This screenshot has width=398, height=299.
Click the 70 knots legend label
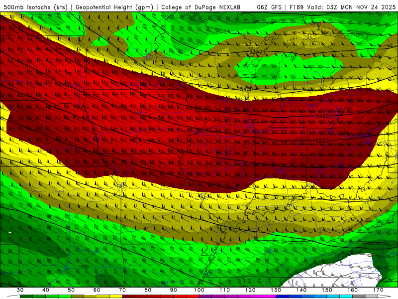tap(122, 290)
